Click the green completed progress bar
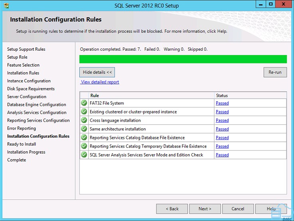294x221 pixels. pos(183,59)
